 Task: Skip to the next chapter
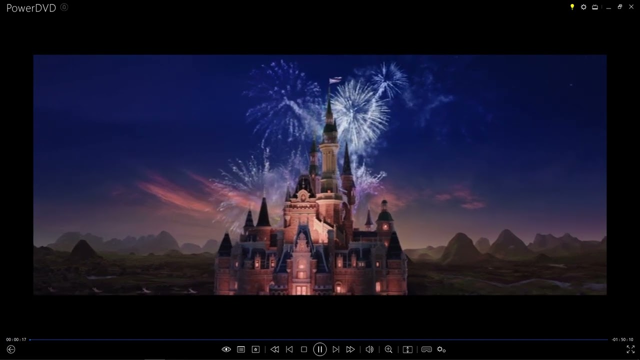pos(336,349)
